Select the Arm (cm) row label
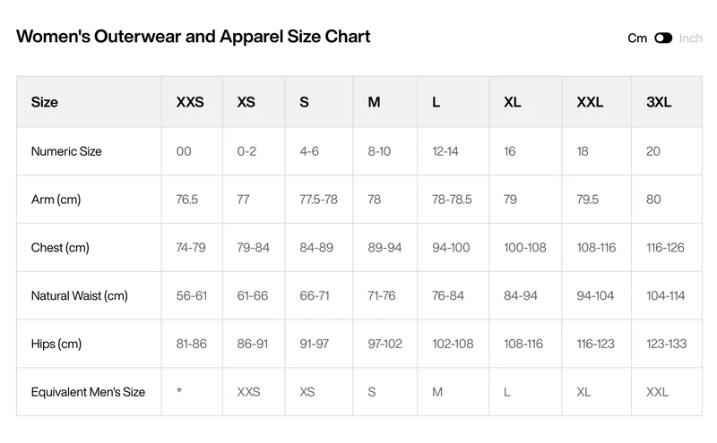Image resolution: width=717 pixels, height=443 pixels. [56, 200]
